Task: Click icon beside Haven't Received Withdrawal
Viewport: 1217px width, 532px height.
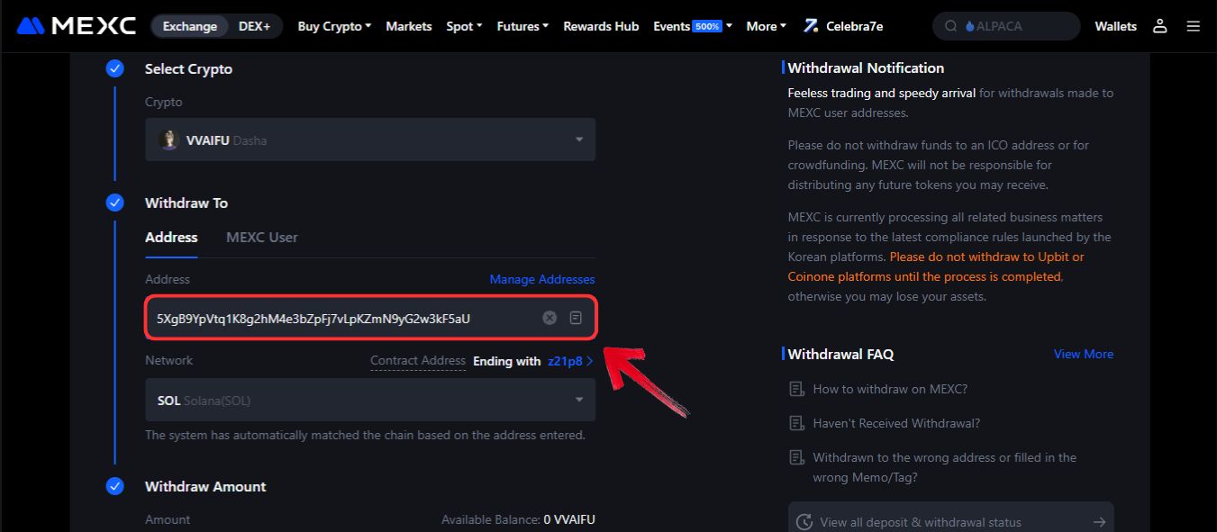Action: click(x=796, y=423)
